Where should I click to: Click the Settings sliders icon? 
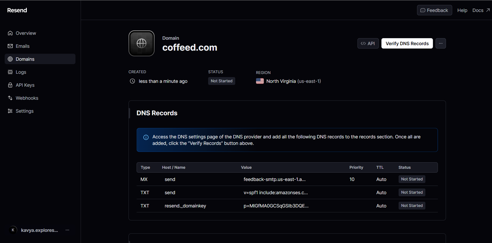tap(10, 111)
